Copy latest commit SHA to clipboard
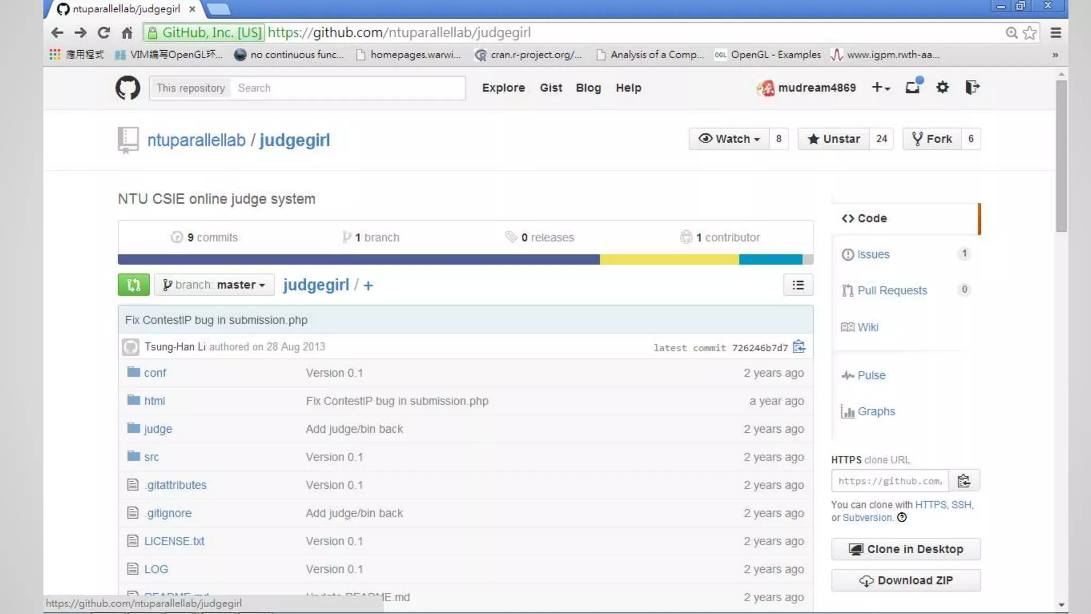This screenshot has width=1091, height=614. pos(799,347)
